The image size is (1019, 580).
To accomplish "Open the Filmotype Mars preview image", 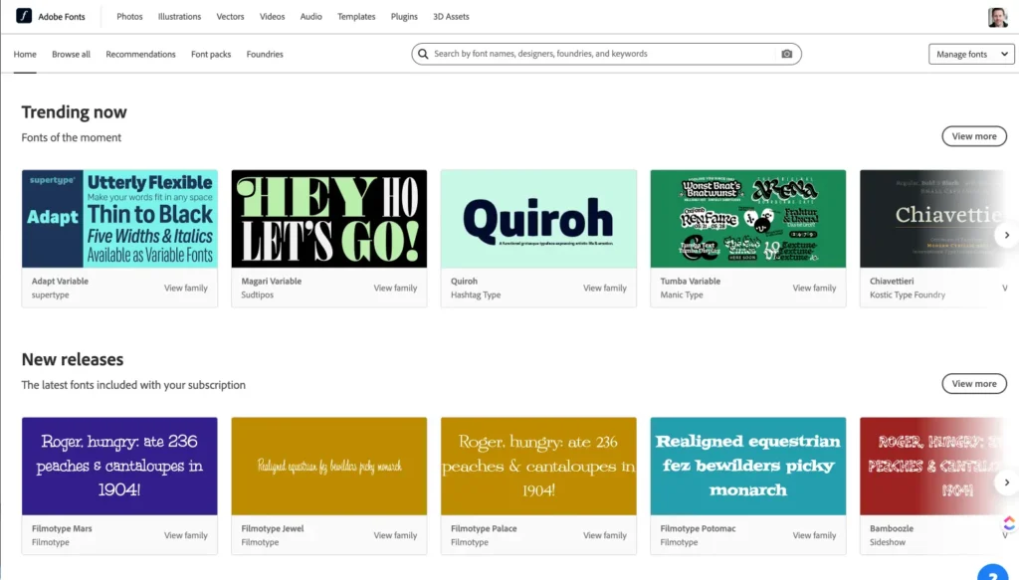I will click(x=119, y=467).
